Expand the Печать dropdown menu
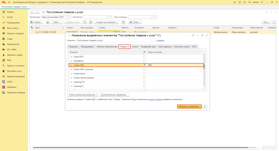This screenshot has width=279, height=151. coord(135,22)
